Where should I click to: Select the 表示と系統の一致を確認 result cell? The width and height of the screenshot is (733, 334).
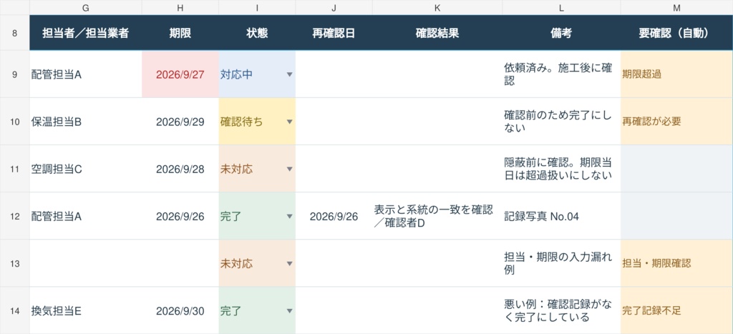(x=437, y=216)
